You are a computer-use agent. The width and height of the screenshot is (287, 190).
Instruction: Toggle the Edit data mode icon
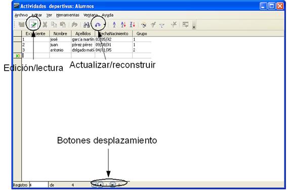click(33, 24)
